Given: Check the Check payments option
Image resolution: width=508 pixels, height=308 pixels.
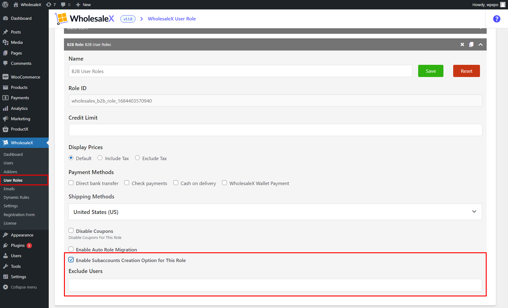Looking at the screenshot, I should pyautogui.click(x=127, y=183).
